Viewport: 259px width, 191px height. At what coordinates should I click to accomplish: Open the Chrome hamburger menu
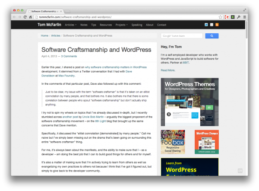245,17
